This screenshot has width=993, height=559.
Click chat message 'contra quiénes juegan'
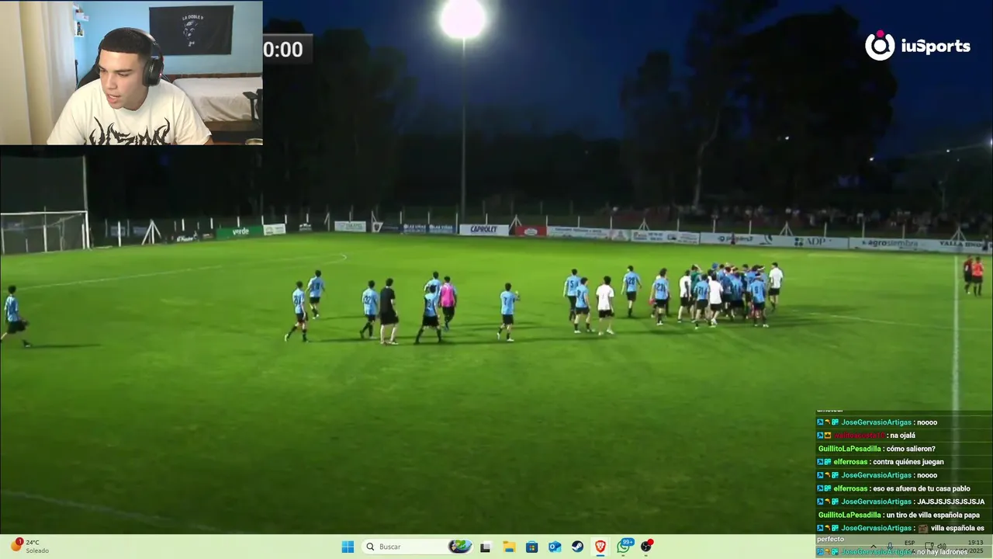pos(908,462)
